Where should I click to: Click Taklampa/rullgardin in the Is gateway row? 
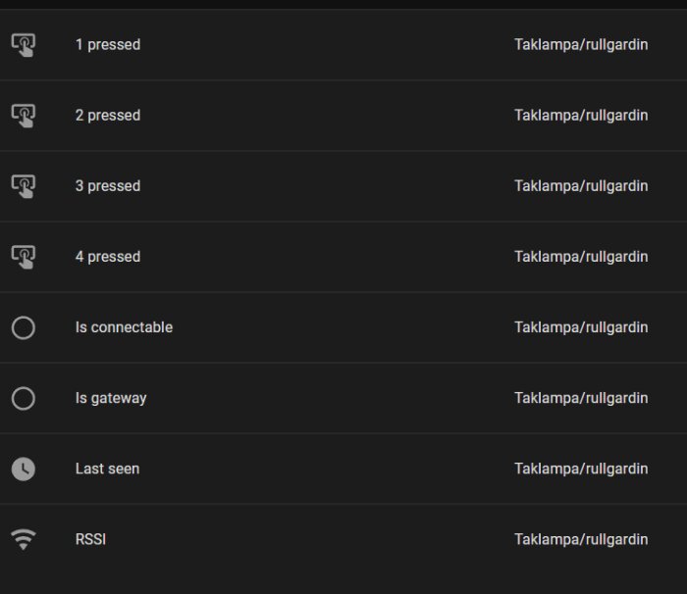(581, 398)
